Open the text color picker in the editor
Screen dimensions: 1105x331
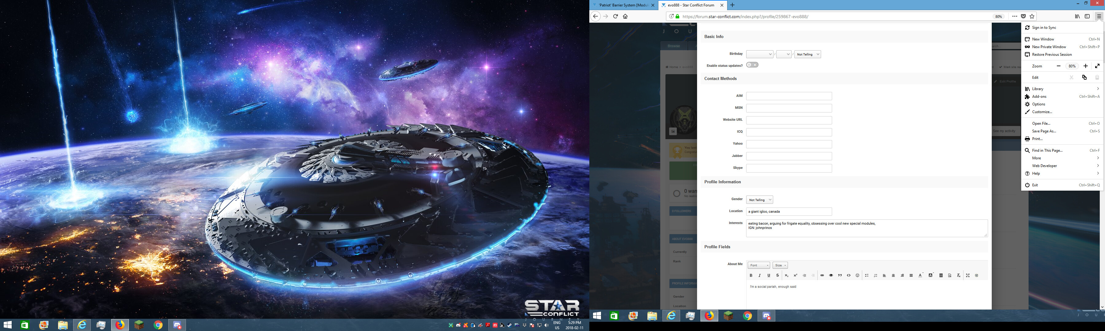(x=920, y=275)
